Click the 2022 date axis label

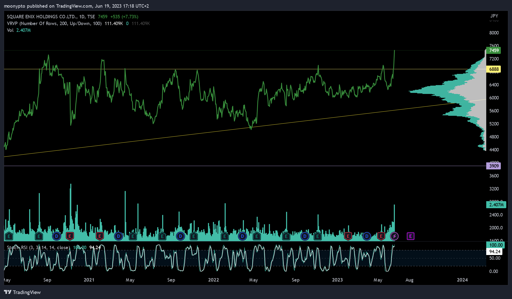[x=213, y=280]
